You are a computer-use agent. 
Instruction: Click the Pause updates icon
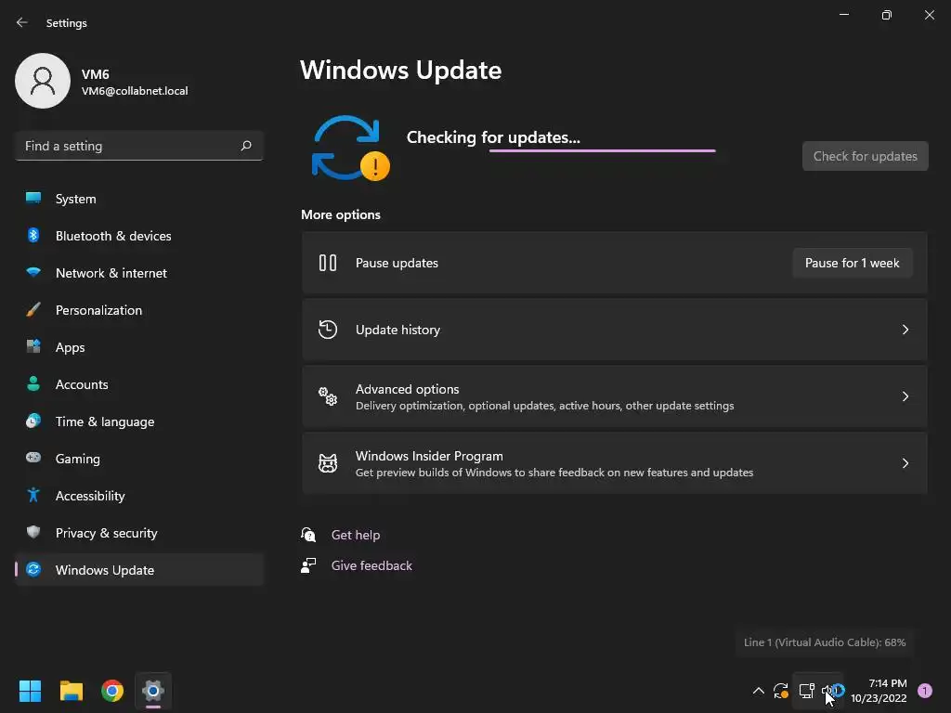[328, 263]
